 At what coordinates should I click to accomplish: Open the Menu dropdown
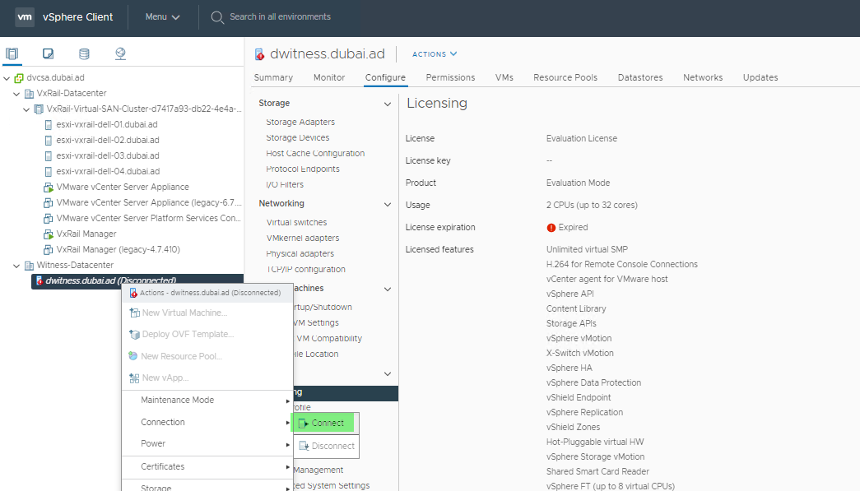162,17
